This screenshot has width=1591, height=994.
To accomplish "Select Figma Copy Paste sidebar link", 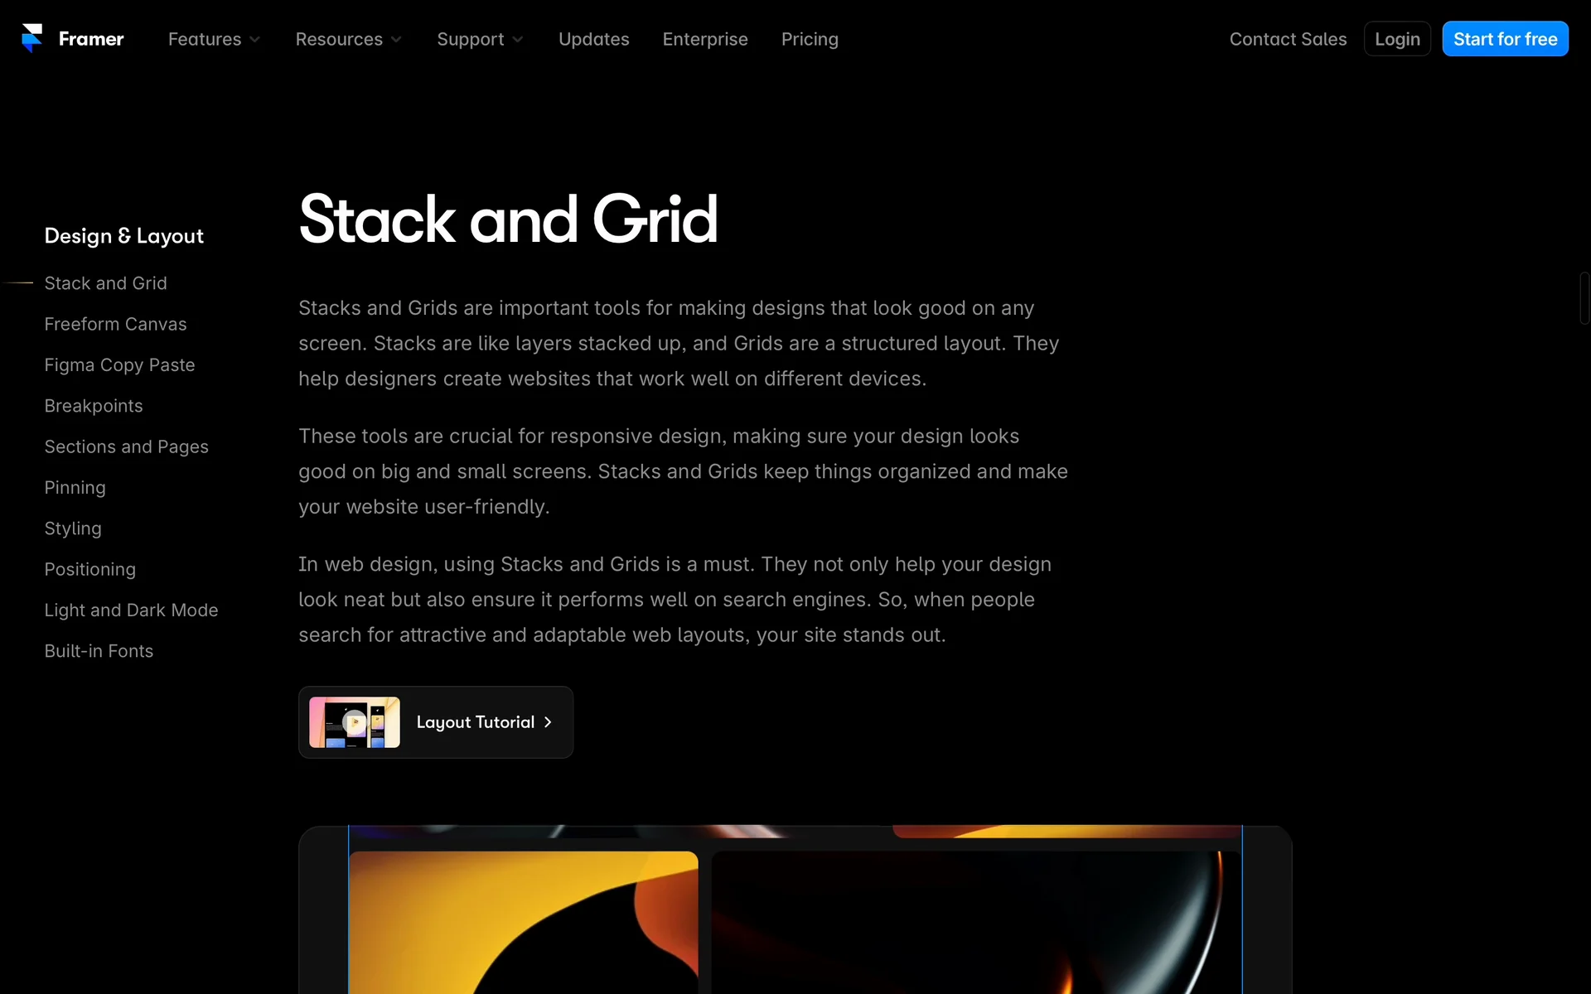I will click(119, 365).
